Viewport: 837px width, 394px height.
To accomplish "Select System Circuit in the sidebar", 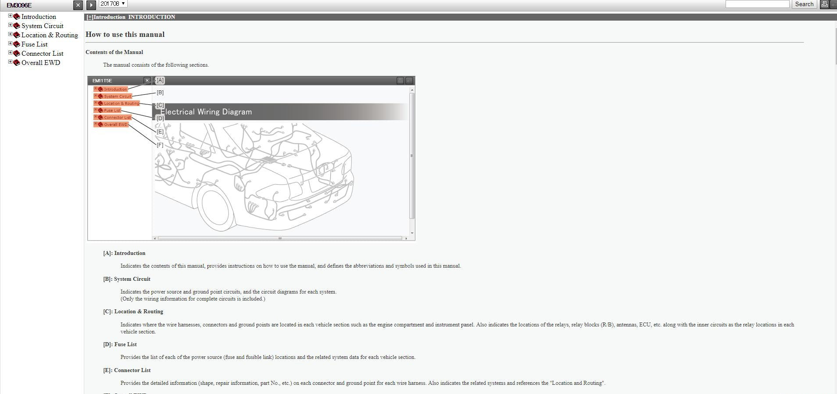I will 42,26.
